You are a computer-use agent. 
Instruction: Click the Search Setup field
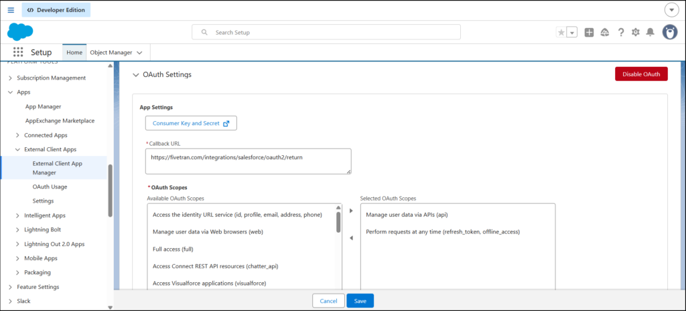pyautogui.click(x=326, y=32)
